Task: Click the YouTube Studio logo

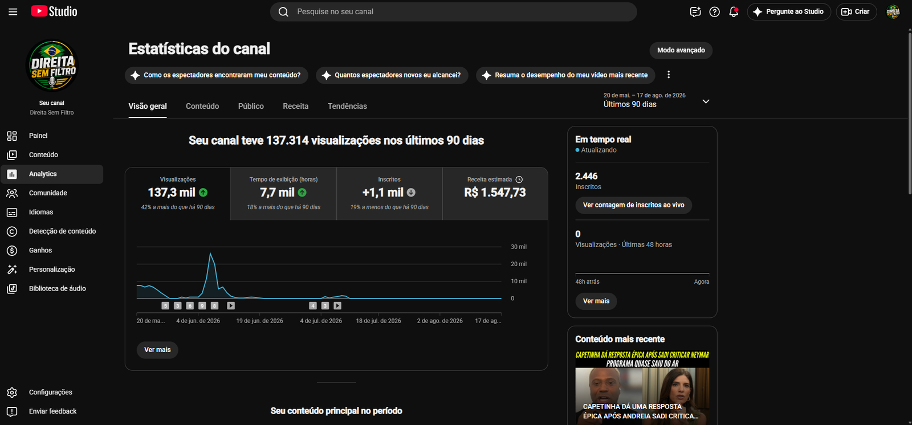Action: (54, 11)
